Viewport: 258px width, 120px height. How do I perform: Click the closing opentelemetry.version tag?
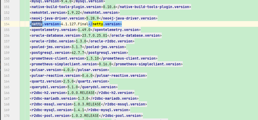(x=116, y=30)
